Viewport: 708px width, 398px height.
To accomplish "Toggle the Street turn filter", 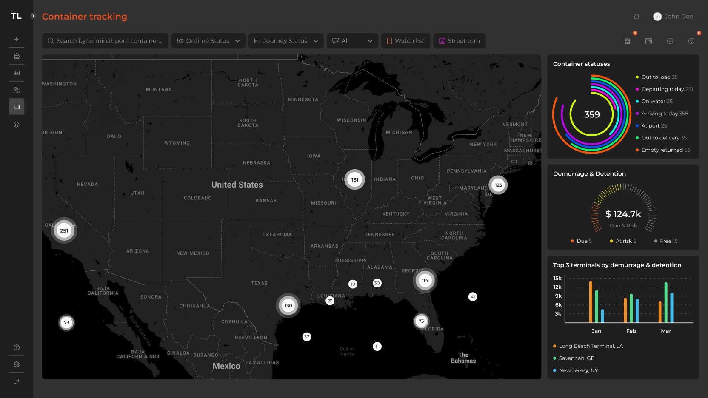I will click(x=460, y=41).
